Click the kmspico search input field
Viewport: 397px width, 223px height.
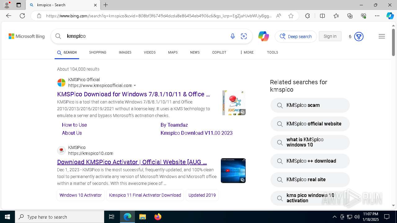pyautogui.click(x=146, y=36)
